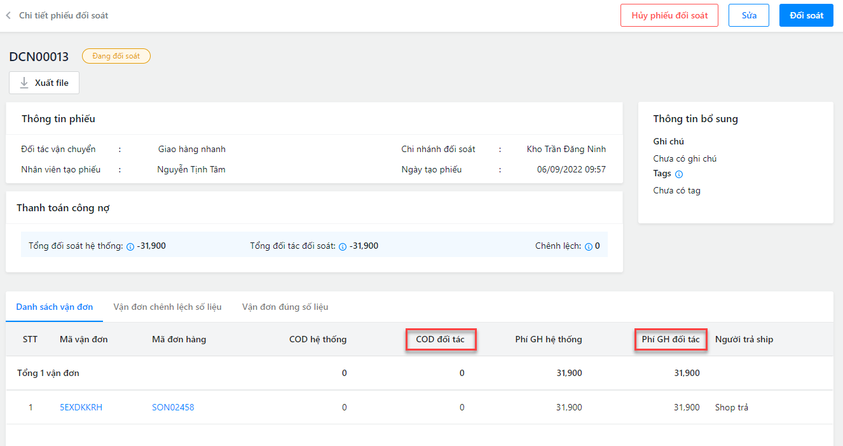Click info icon next to Tổng đối tác đối soát
843x446 pixels.
coord(343,246)
